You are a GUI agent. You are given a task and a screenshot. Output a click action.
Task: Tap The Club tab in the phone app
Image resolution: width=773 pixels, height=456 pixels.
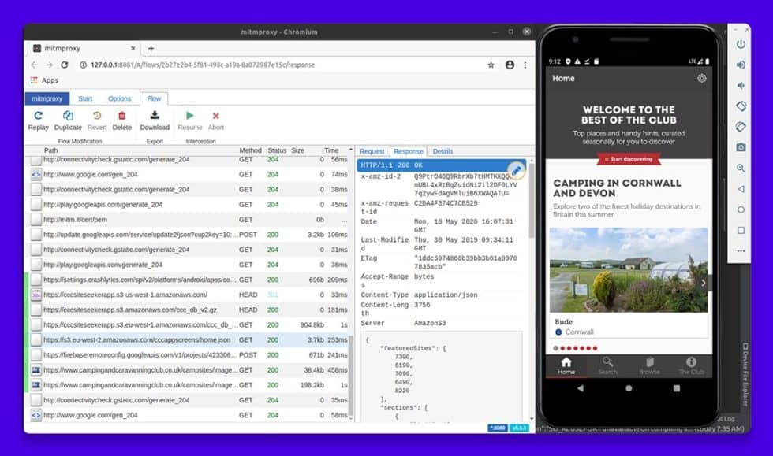point(691,366)
